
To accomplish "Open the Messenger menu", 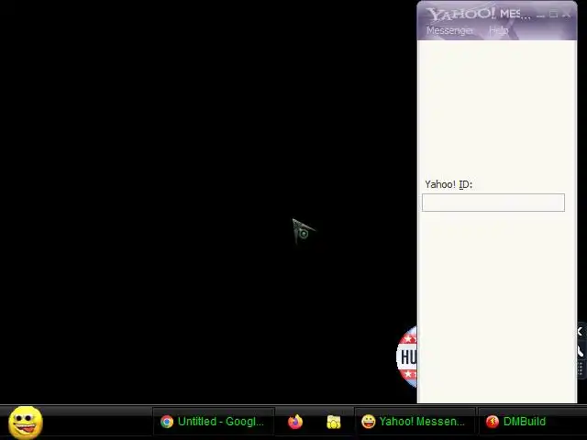I will pyautogui.click(x=449, y=30).
